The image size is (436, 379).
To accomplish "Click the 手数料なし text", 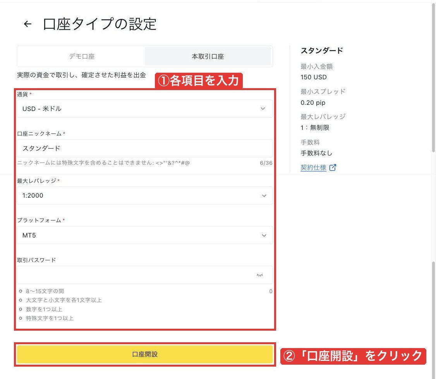I will click(316, 153).
